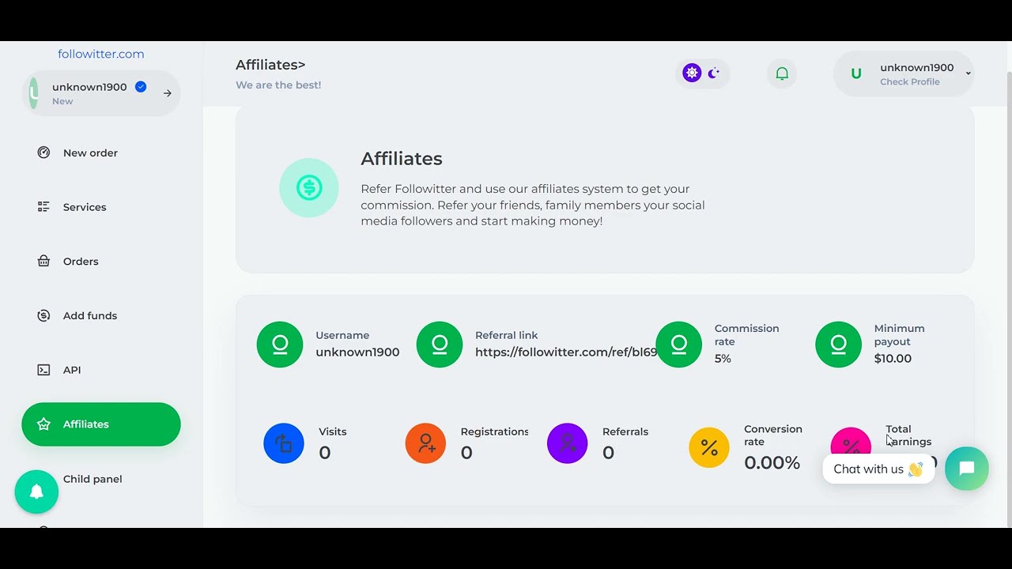Open the New order menu item
This screenshot has height=569, width=1012.
click(x=101, y=153)
